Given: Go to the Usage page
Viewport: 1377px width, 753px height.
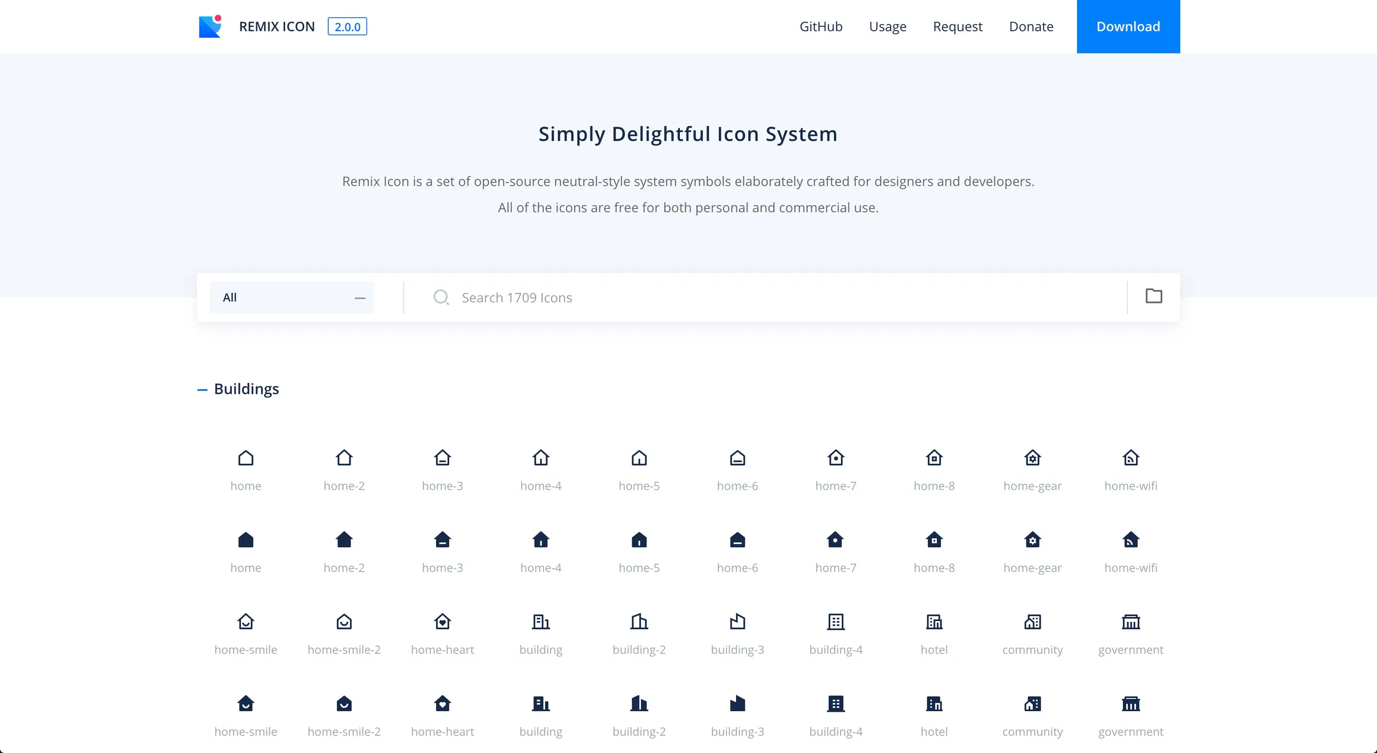Looking at the screenshot, I should [x=887, y=26].
